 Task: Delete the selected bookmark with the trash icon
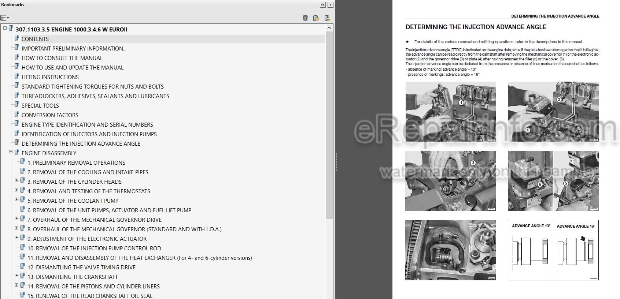pos(305,18)
